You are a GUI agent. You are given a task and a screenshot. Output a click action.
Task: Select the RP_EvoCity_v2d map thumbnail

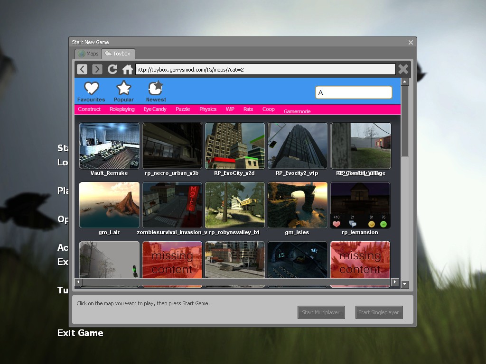pyautogui.click(x=234, y=146)
